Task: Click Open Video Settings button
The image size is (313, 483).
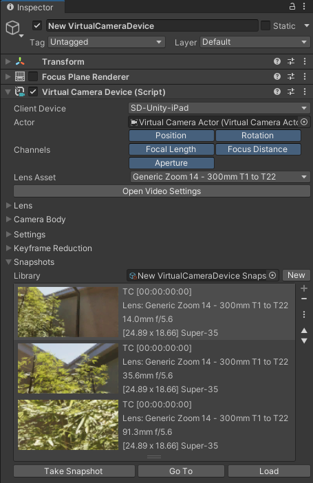Action: pos(162,191)
